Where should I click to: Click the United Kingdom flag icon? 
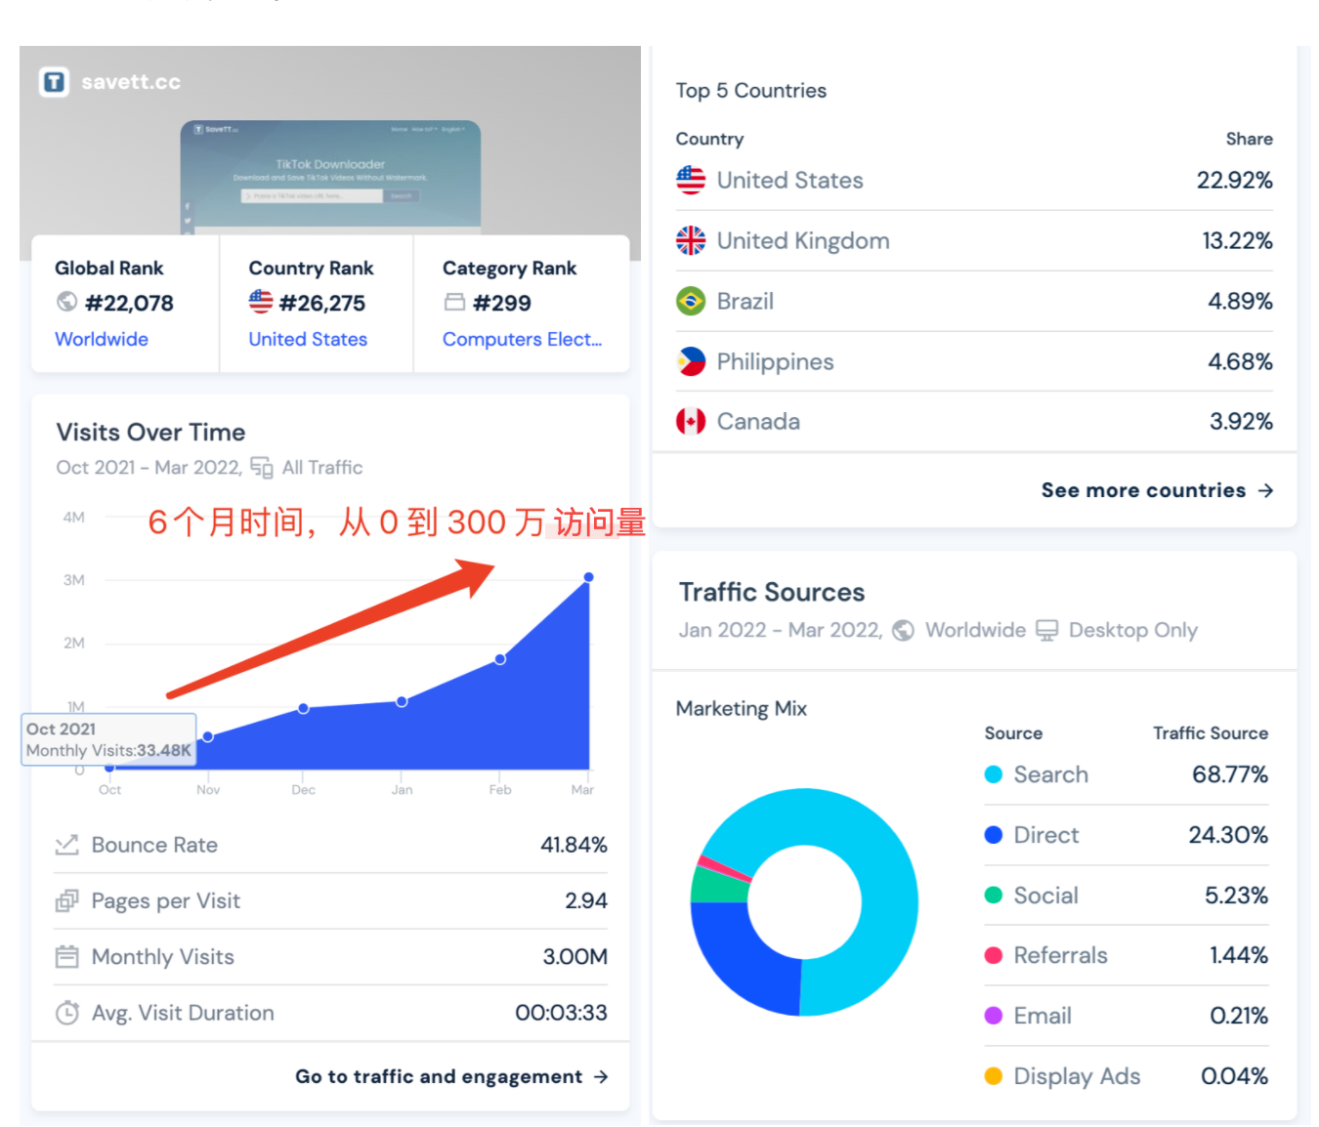pos(691,240)
